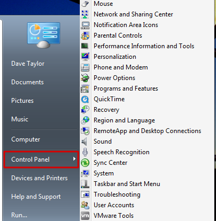Select Control Panel in Start menu
The width and height of the screenshot is (216, 221).
pos(41,160)
